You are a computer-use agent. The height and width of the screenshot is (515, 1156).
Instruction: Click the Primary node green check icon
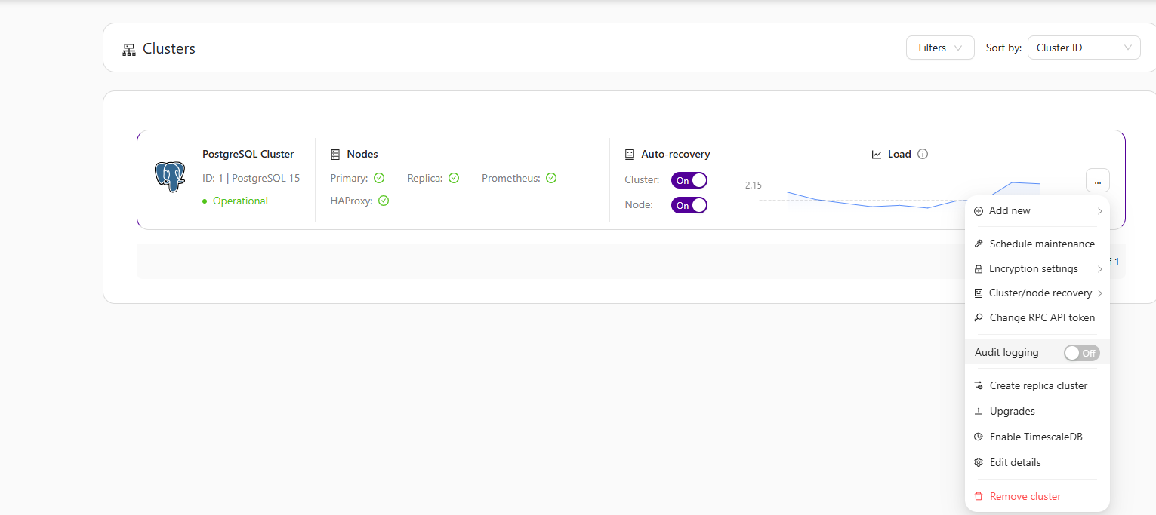379,178
